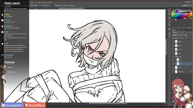Image resolution: width=193 pixels, height=108 pixels.
Task: Click the Tolerance input field
Action: (51, 5)
